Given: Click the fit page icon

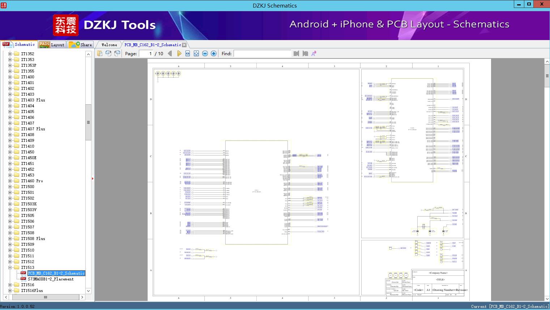Looking at the screenshot, I should [x=196, y=53].
